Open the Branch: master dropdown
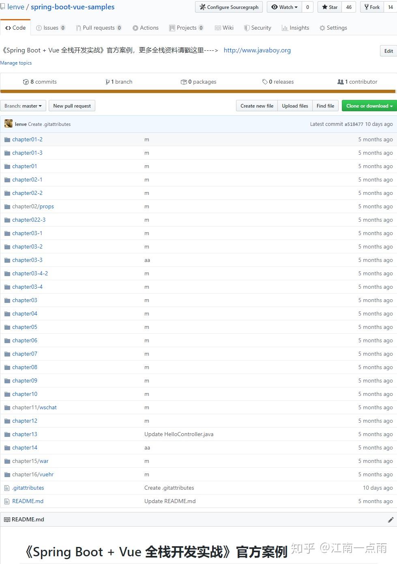The image size is (397, 564). [23, 106]
